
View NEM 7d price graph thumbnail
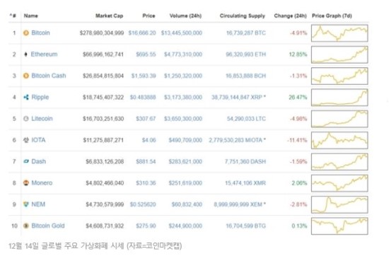(339, 204)
